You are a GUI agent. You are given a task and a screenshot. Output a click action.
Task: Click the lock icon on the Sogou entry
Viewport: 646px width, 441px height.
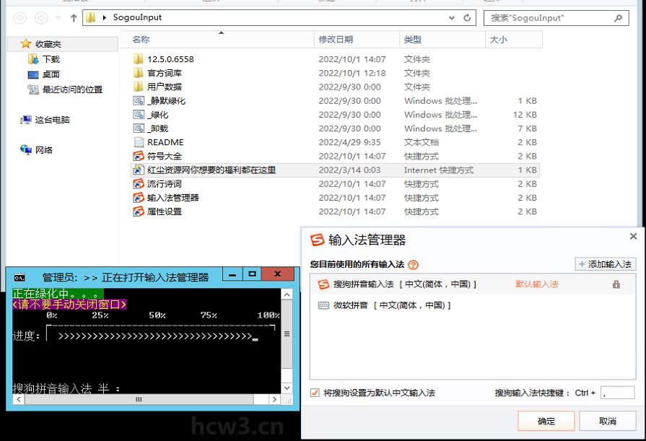[617, 284]
